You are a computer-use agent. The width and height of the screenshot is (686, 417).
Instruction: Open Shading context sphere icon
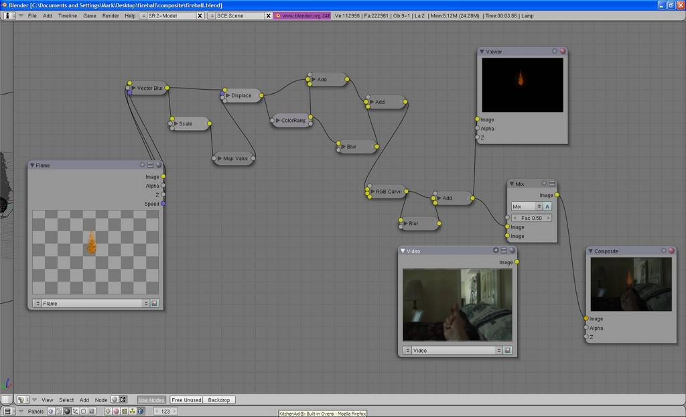(x=67, y=412)
